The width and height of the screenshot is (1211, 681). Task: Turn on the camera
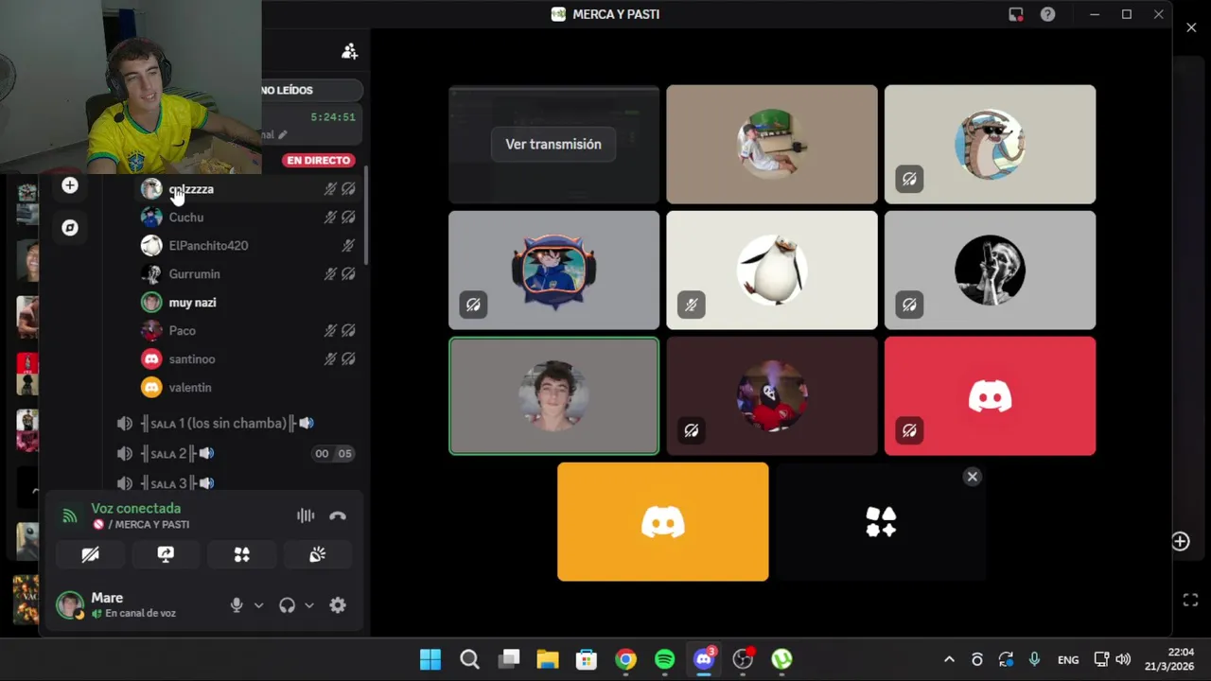tap(90, 555)
